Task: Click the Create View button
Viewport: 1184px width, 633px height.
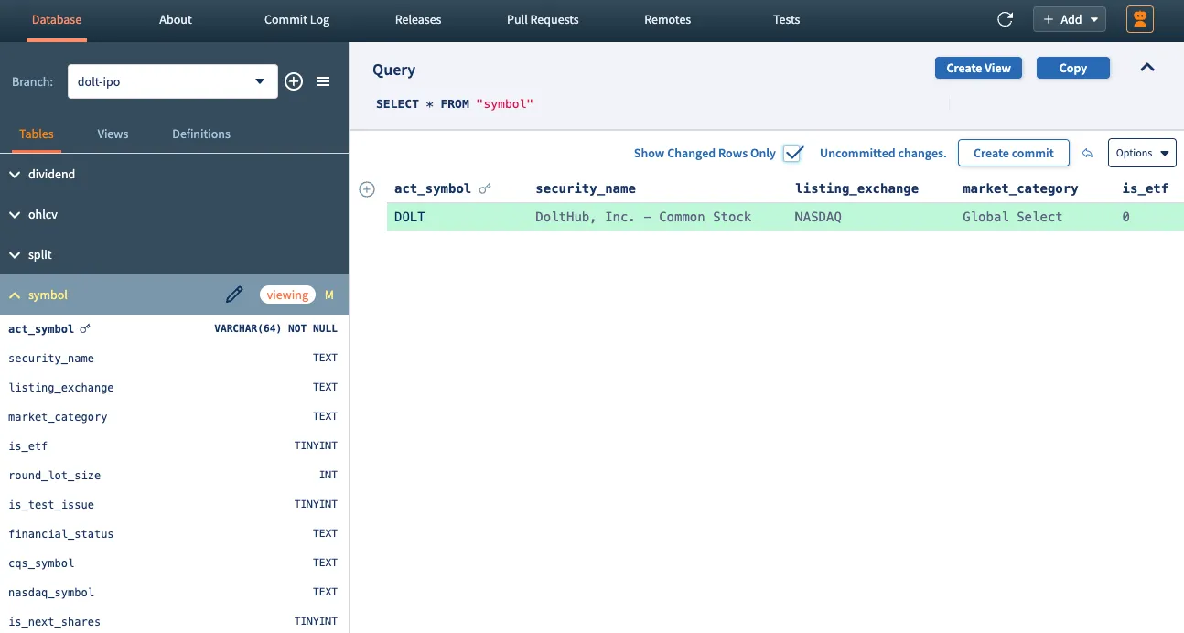Action: click(978, 68)
